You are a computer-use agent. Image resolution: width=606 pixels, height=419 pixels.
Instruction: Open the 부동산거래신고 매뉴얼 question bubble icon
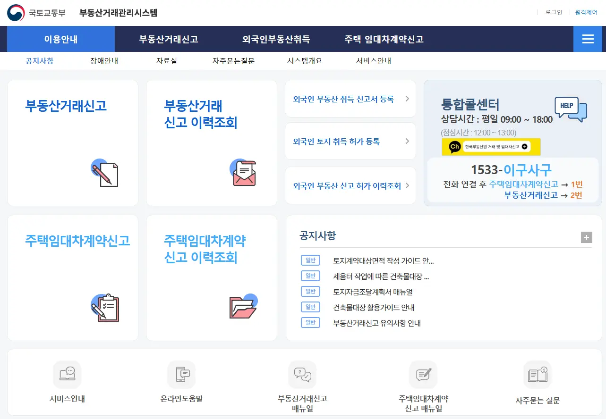[x=302, y=375]
